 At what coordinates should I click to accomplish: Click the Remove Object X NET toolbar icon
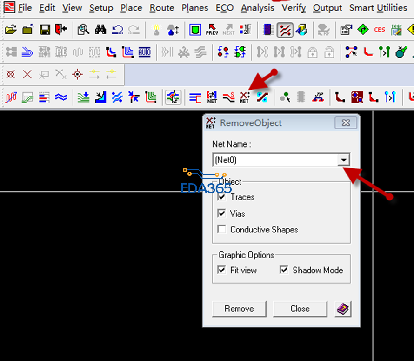point(245,97)
